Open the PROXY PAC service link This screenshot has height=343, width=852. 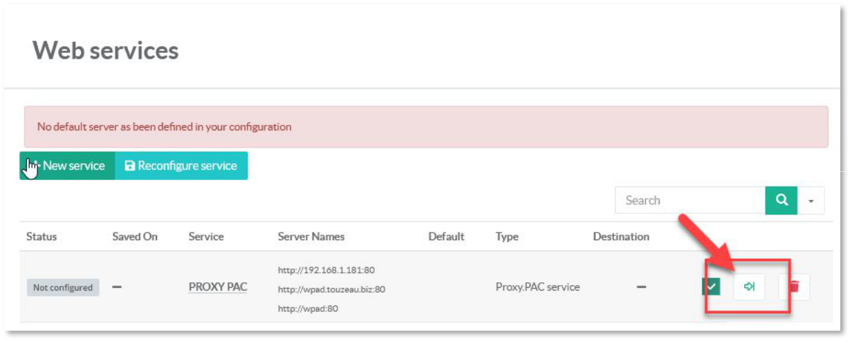coord(218,287)
